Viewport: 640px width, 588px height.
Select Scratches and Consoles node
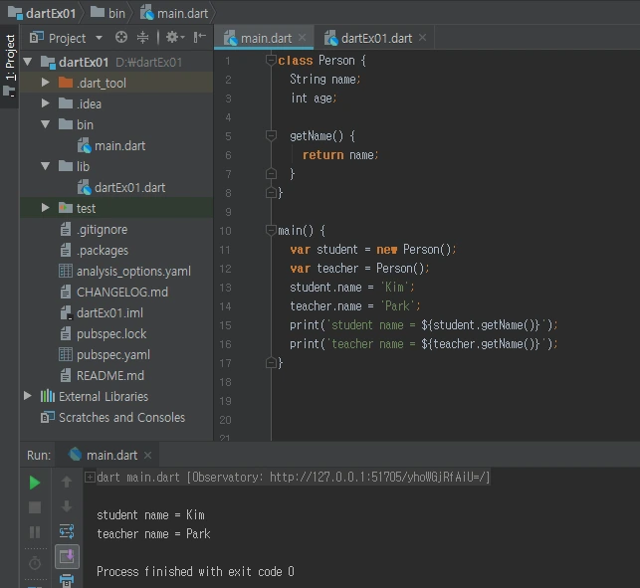click(121, 418)
